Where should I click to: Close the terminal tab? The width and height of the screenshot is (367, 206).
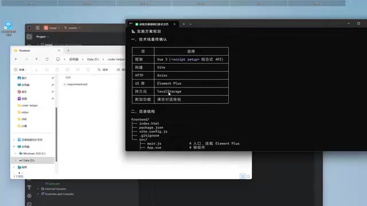(x=174, y=24)
